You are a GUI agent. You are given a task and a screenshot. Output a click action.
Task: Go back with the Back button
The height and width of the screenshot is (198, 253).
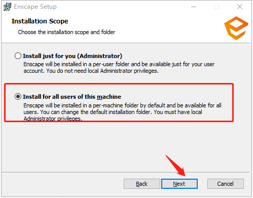[142, 184]
